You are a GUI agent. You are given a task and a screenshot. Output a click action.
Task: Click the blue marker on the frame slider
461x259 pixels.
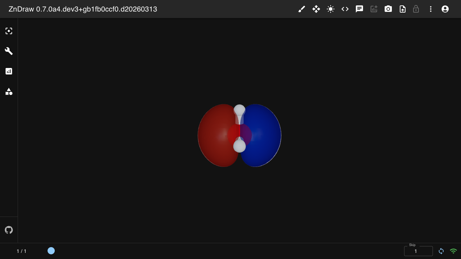[51, 251]
